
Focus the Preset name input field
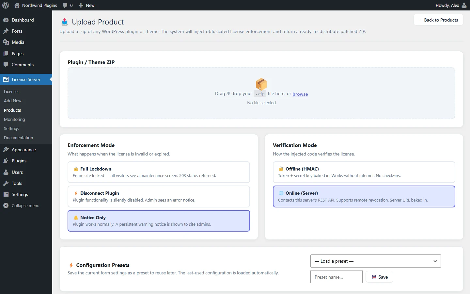(336, 277)
